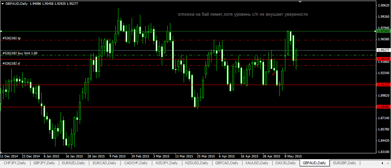Viewport: 391px width, 168px height.
Task: Click the 1.92540 price scale value
Action: pyautogui.click(x=384, y=73)
